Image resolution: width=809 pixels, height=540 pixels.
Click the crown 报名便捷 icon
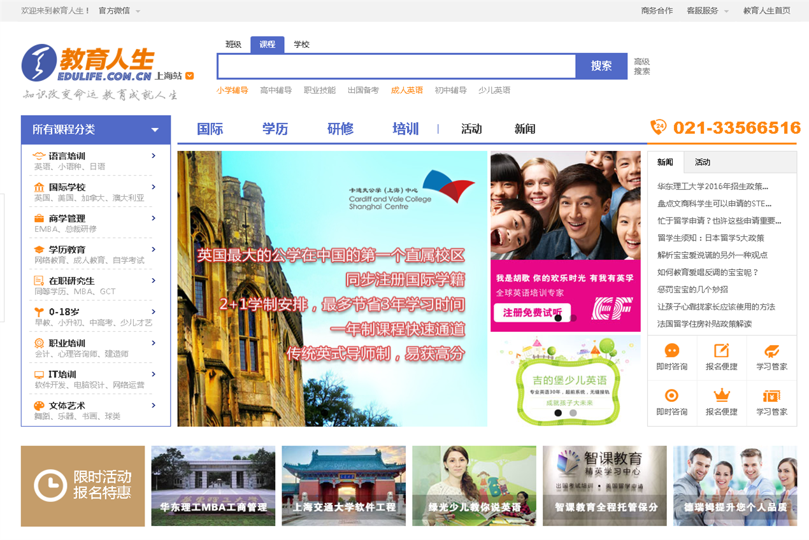pos(721,395)
